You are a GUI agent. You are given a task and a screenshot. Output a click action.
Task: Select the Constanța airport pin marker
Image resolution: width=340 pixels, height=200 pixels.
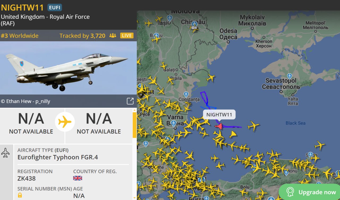pos(186,94)
